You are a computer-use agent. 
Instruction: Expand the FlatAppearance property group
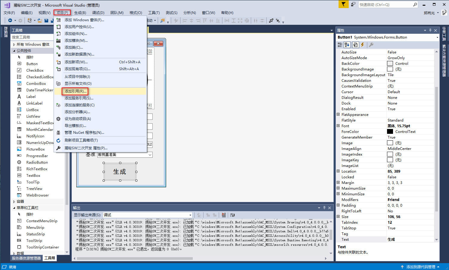[338, 114]
